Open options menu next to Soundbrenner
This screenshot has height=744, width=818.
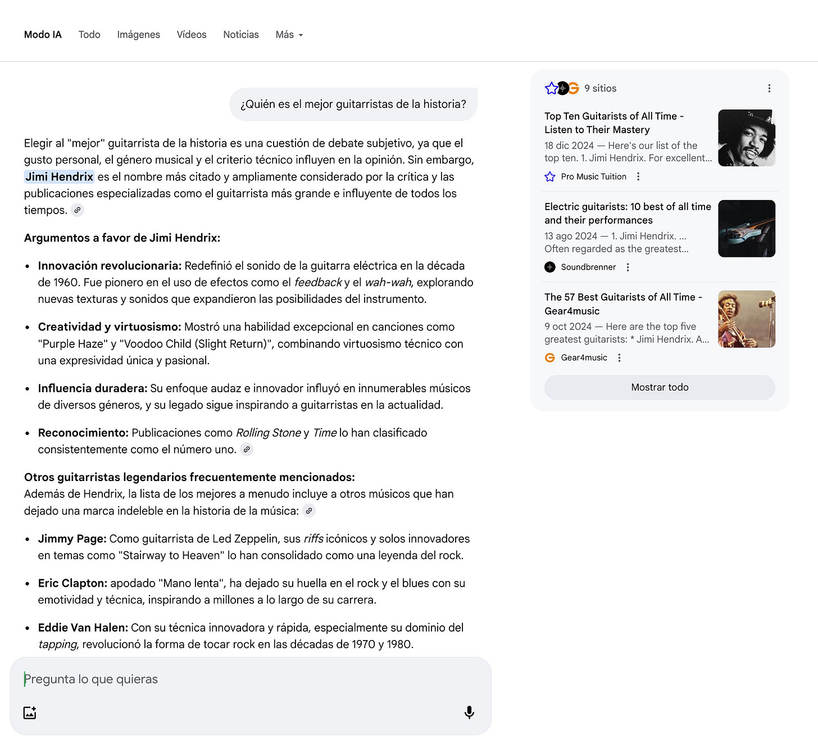coord(628,267)
